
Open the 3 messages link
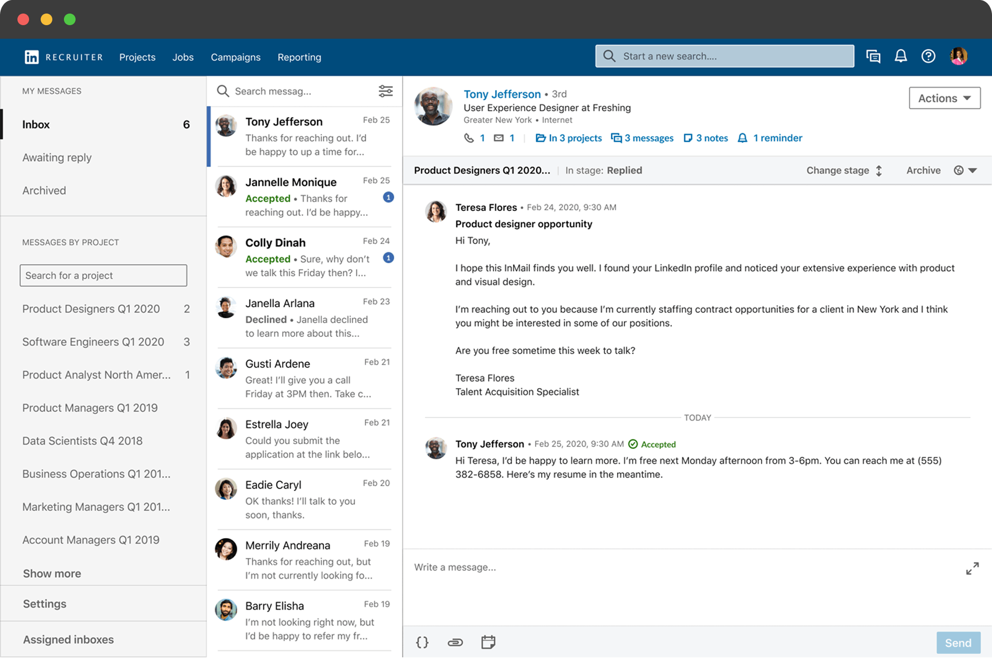[642, 138]
